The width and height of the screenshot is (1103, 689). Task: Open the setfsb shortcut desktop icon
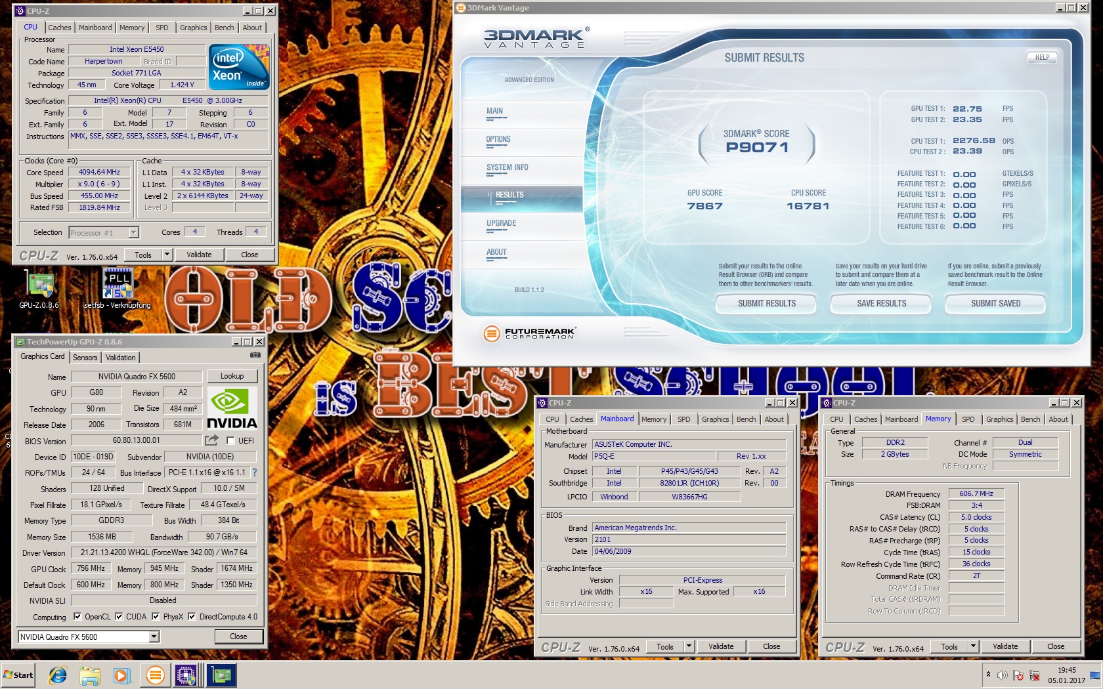tap(118, 289)
